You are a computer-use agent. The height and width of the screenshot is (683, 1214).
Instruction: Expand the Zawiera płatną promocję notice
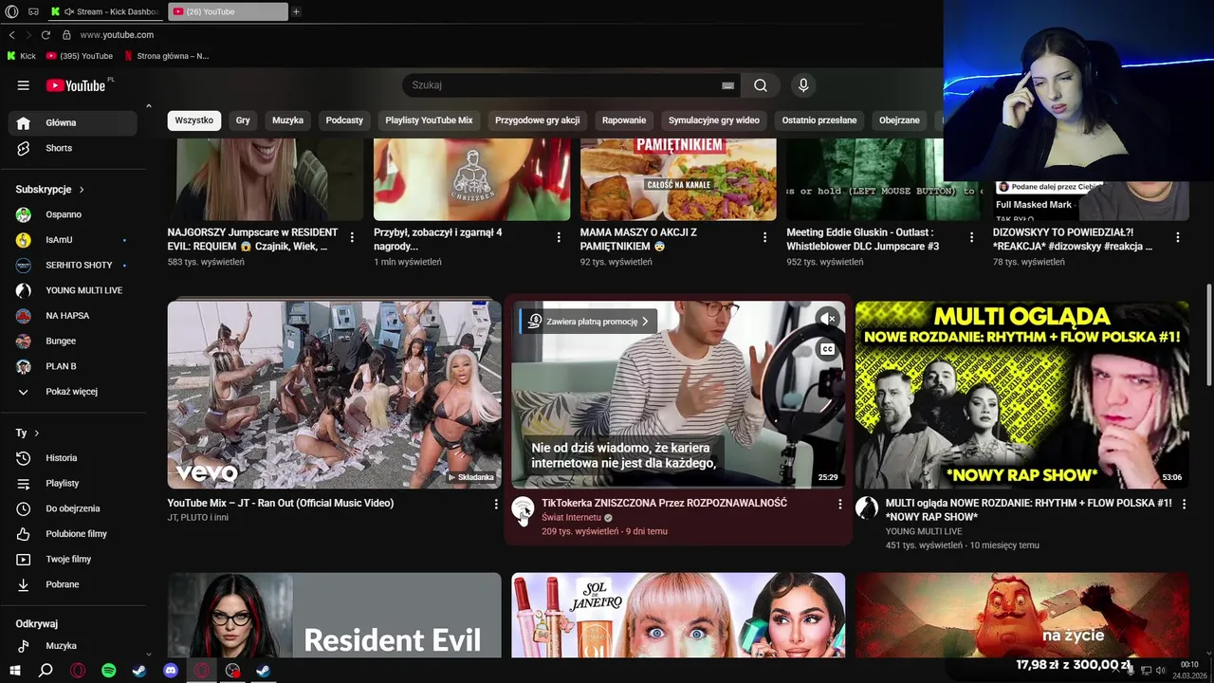click(x=588, y=322)
